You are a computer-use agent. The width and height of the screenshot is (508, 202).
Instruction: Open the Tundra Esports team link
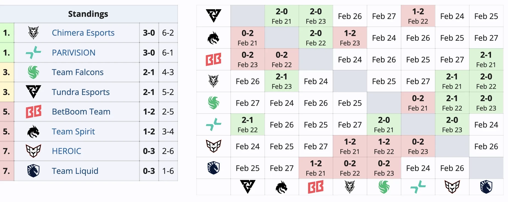(81, 92)
